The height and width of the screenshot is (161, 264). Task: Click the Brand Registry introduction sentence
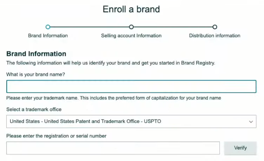tap(111, 63)
